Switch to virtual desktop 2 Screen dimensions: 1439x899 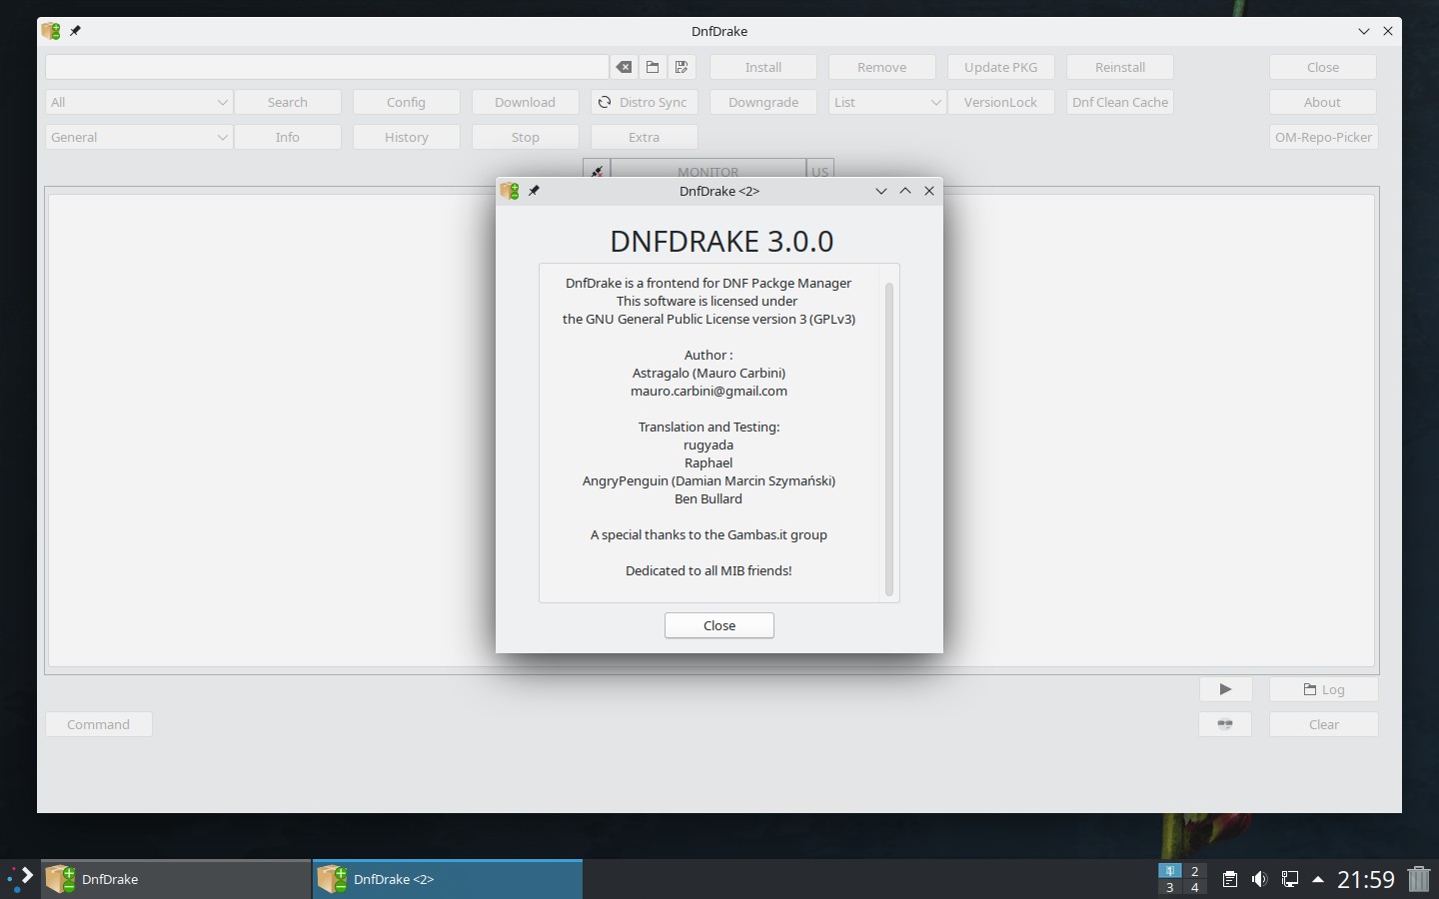coord(1194,871)
